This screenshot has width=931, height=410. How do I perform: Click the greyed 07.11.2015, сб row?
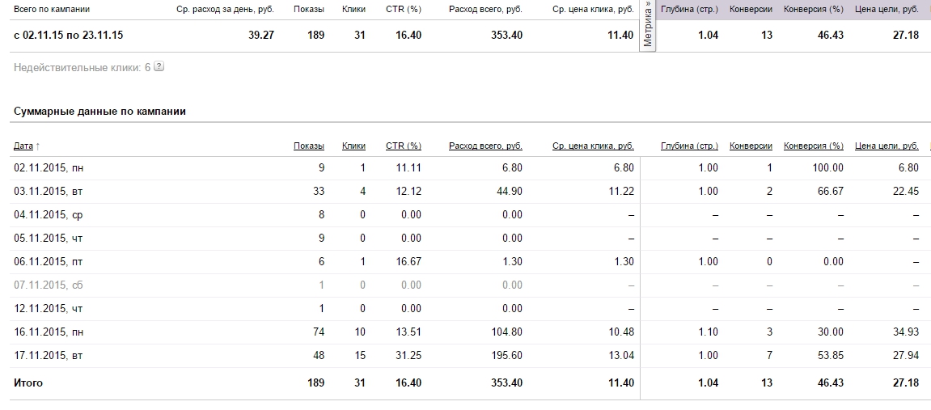pyautogui.click(x=49, y=285)
